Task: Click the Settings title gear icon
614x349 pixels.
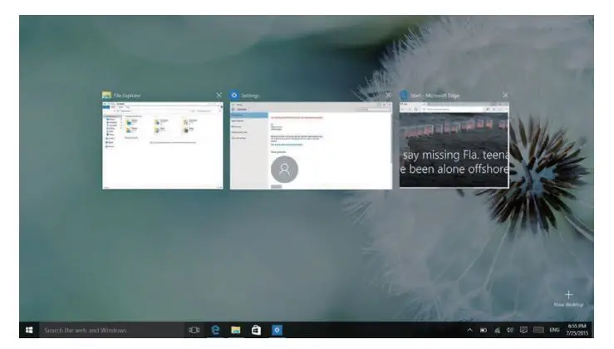Action: coord(234,96)
